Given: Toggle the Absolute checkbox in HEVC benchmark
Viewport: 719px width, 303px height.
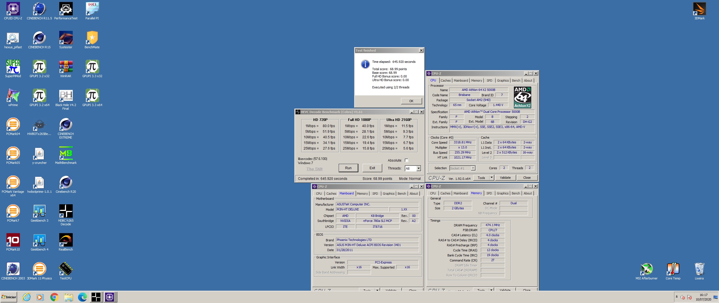Looking at the screenshot, I should point(406,160).
